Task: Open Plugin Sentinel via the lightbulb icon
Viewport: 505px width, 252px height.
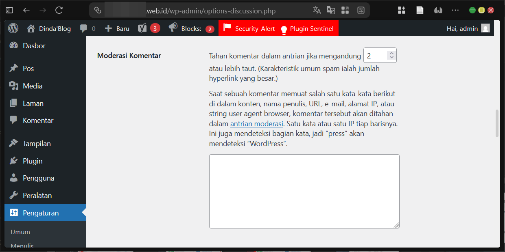Action: point(284,28)
